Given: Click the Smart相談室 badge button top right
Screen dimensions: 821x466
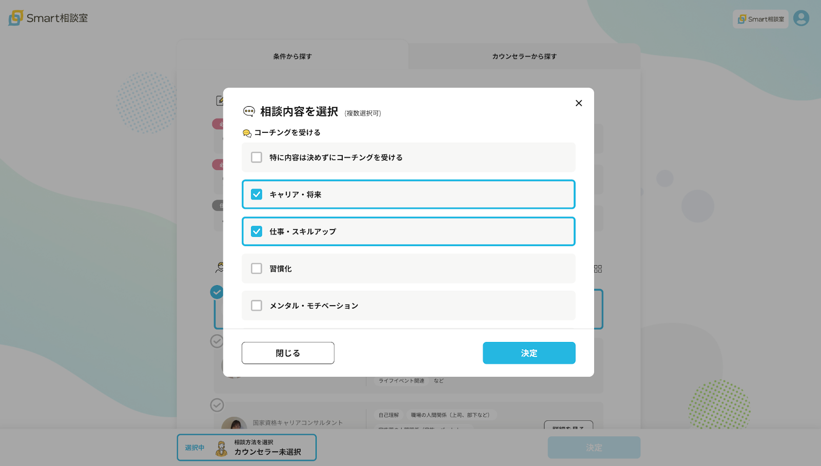Looking at the screenshot, I should click(x=760, y=19).
